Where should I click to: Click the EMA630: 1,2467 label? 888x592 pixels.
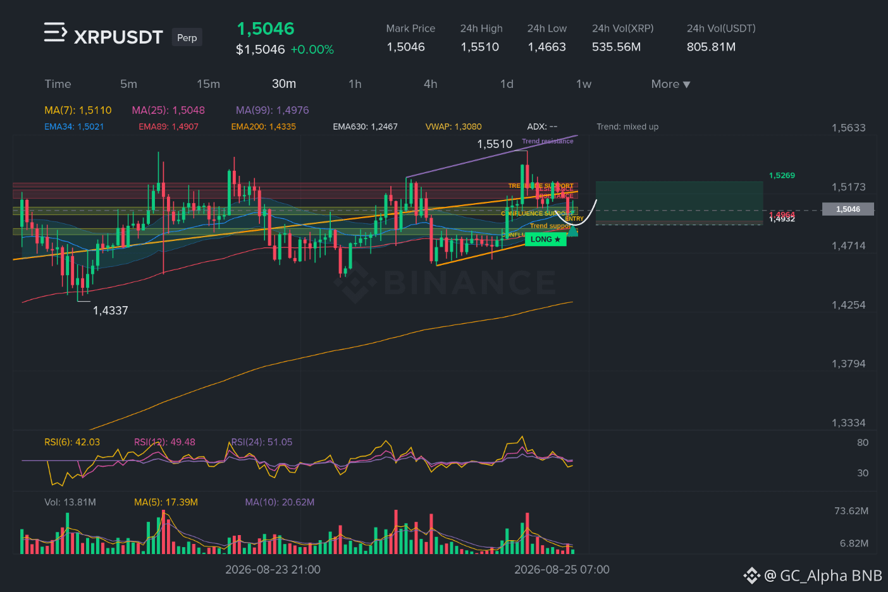coord(365,126)
